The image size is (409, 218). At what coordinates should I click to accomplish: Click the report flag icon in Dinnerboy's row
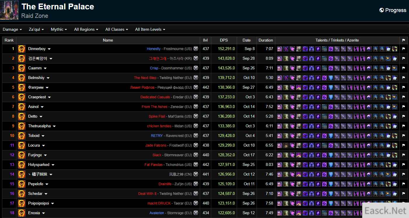click(x=404, y=49)
